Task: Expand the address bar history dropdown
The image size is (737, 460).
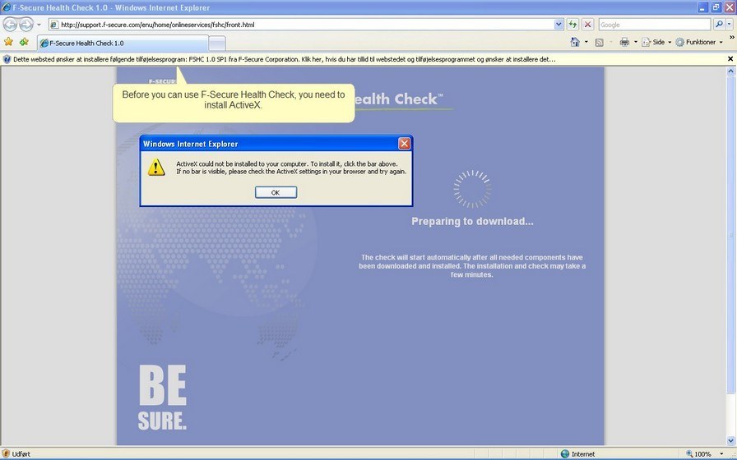Action: [x=559, y=25]
